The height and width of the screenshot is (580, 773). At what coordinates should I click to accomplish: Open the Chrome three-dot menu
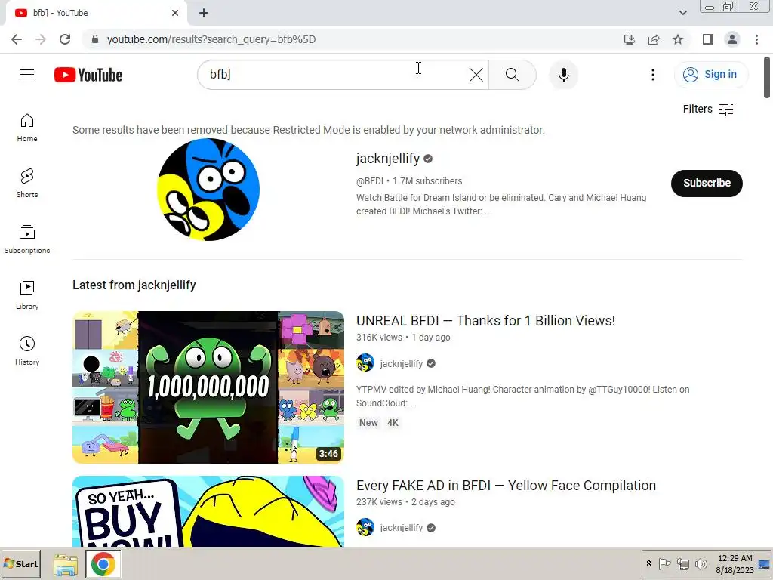(756, 39)
